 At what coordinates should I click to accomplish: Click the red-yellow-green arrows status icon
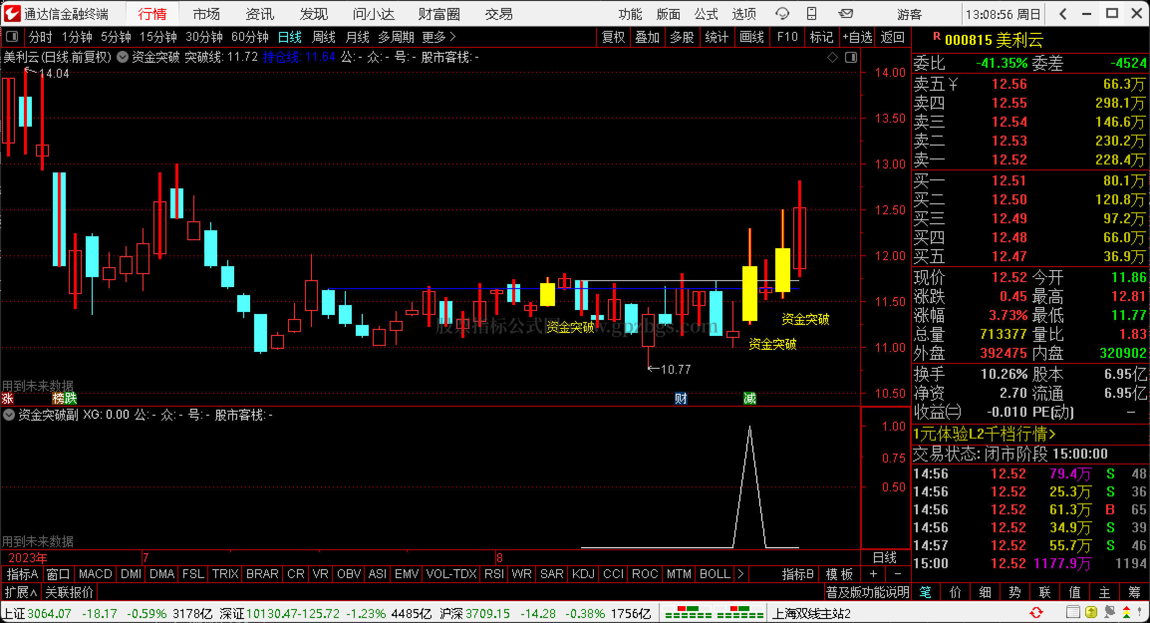[1127, 612]
